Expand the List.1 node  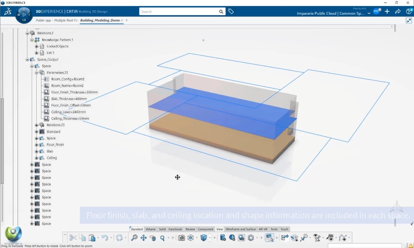coord(37,53)
